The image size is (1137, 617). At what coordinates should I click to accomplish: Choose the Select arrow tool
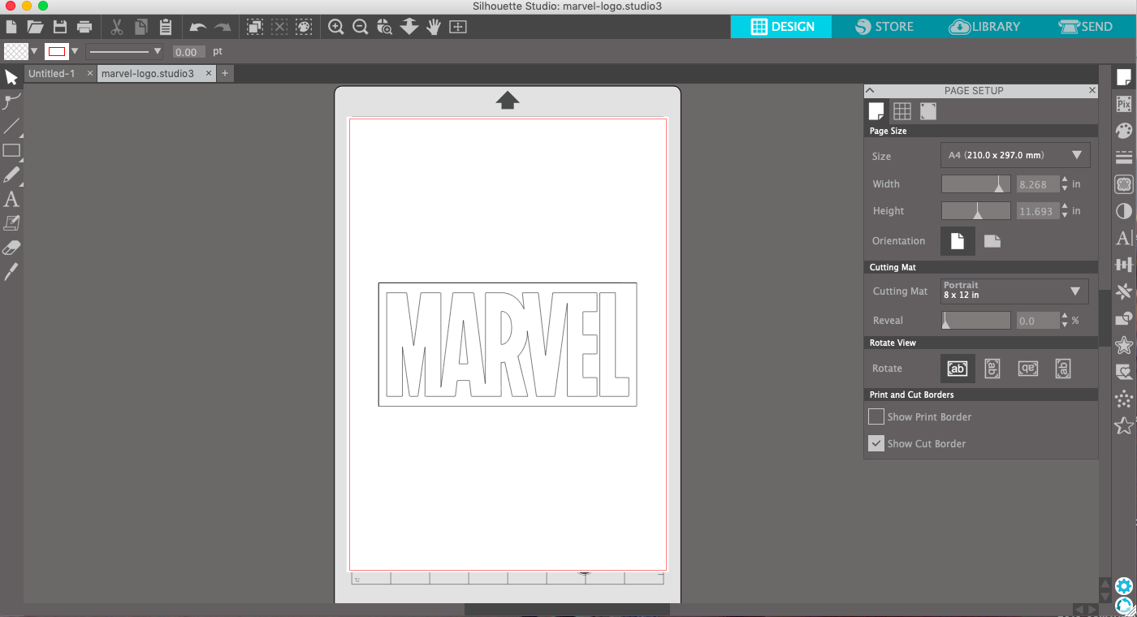[11, 77]
